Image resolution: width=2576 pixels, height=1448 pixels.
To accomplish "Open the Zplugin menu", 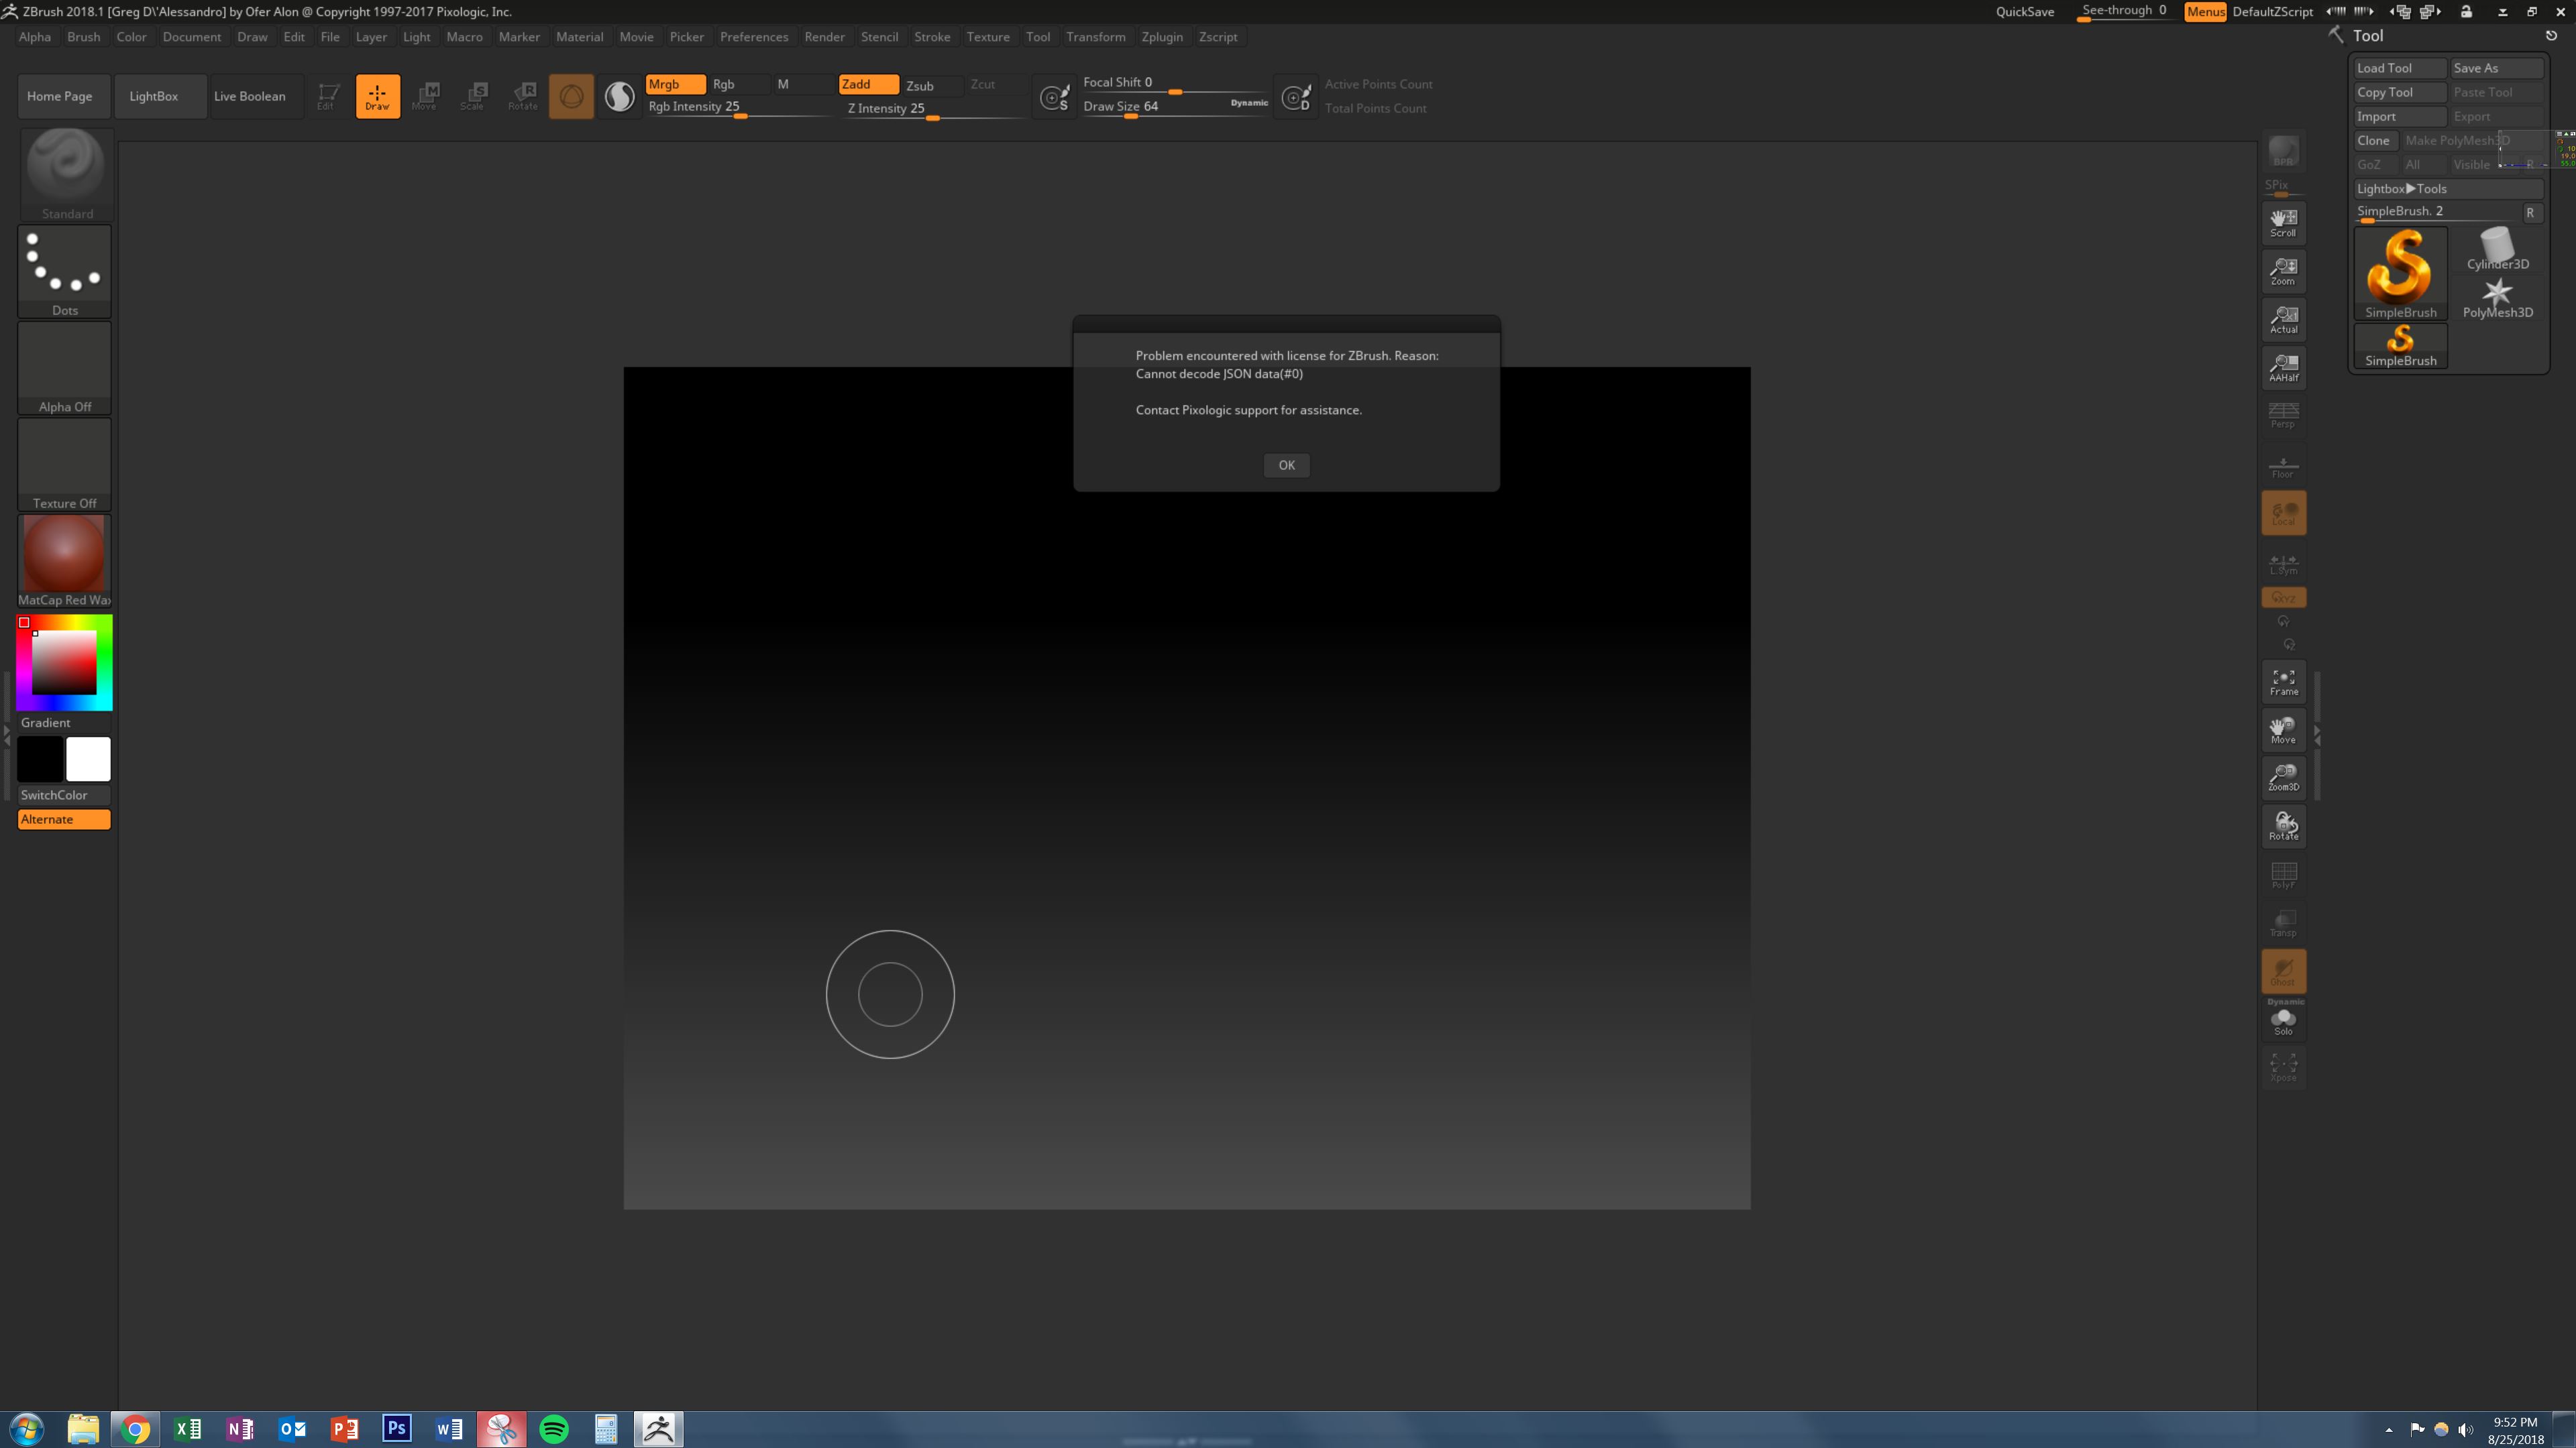I will click(1161, 36).
